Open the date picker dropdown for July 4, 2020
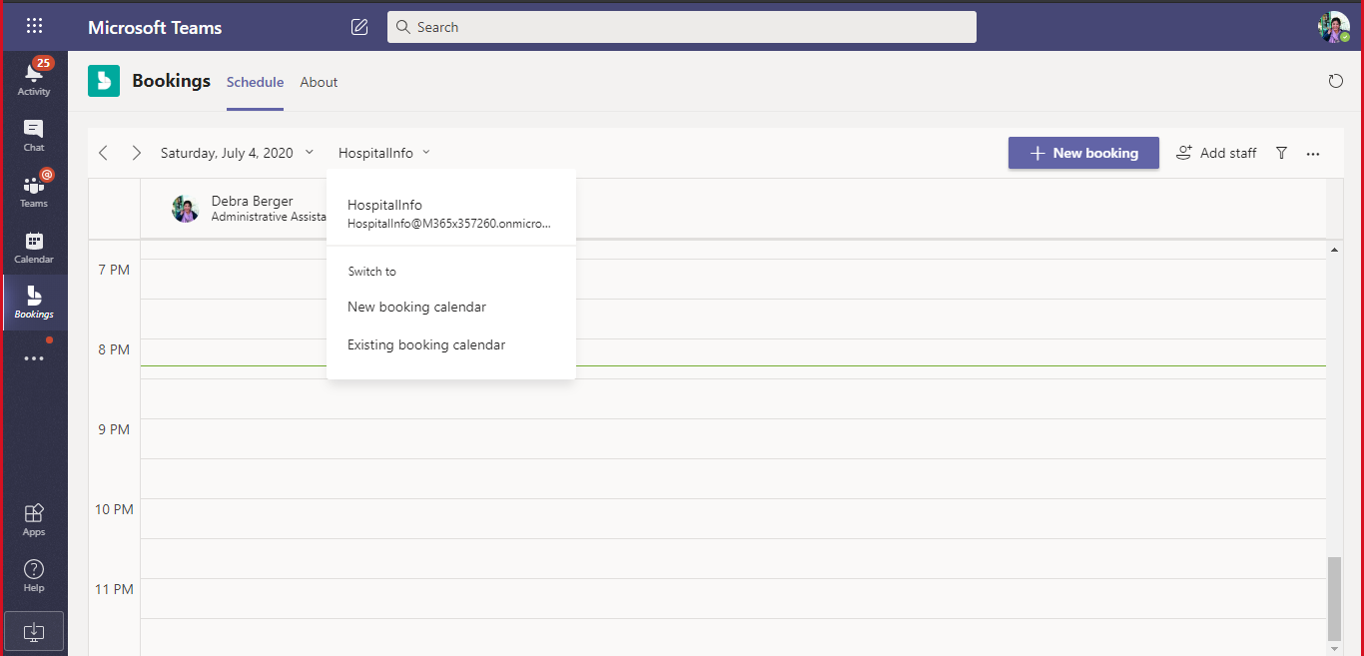This screenshot has width=1364, height=656. click(x=238, y=153)
